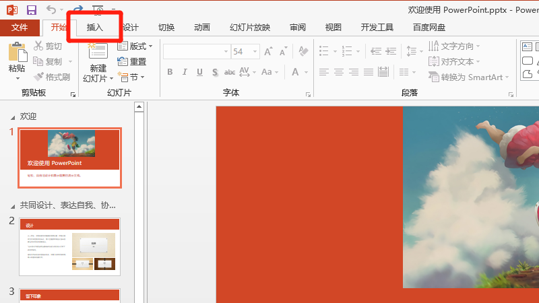The width and height of the screenshot is (539, 303).
Task: Open the clipboard (剪贴板) dialog launcher
Action: [73, 95]
